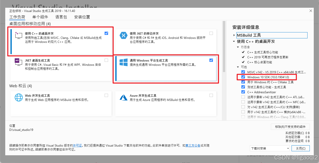Click C++ 生成工具核心功能 included item
The image size is (319, 163).
point(263,52)
